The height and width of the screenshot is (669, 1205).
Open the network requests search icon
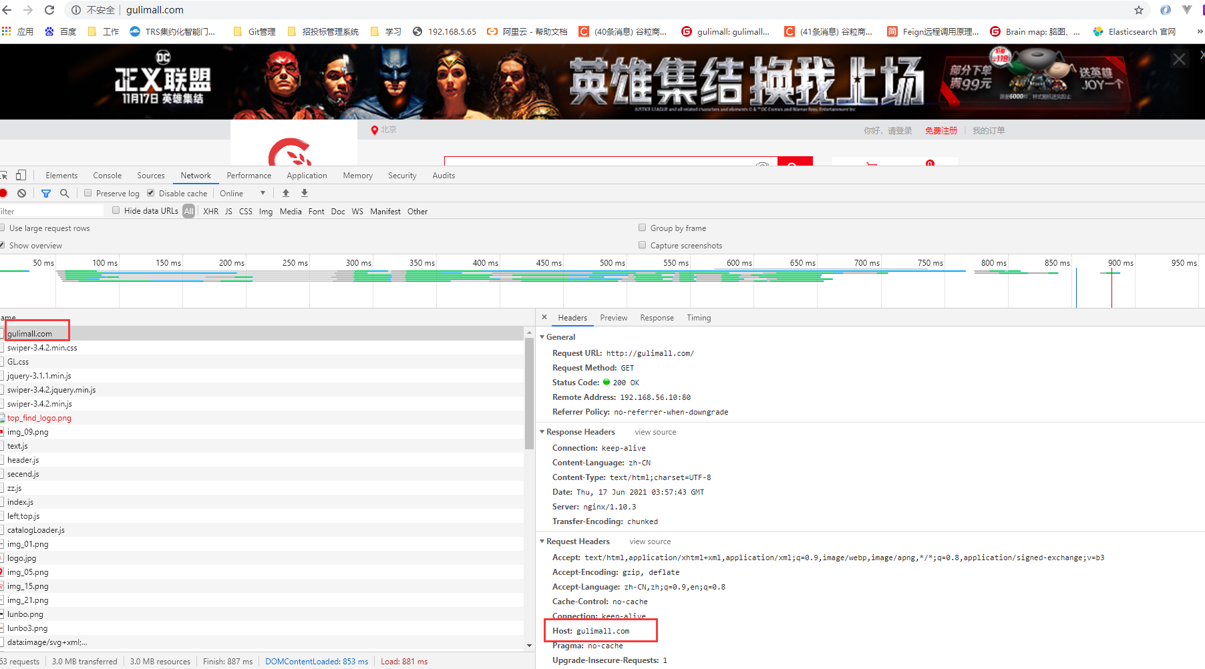tap(64, 193)
